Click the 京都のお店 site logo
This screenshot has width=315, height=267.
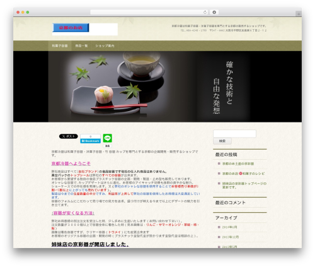(x=71, y=28)
